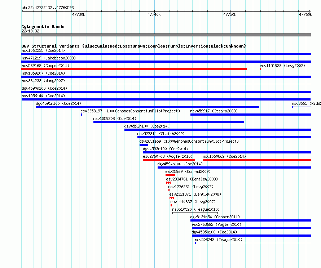Click the 22q13.32 band label

click(30, 31)
